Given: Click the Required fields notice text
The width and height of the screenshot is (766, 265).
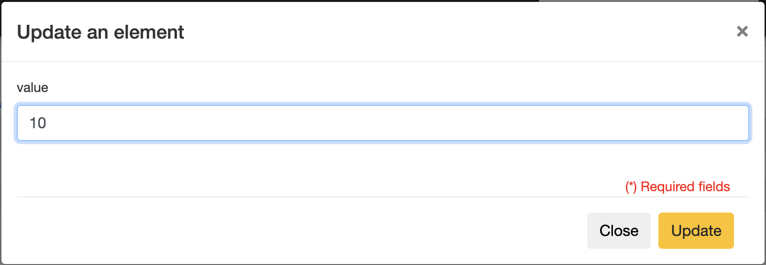Looking at the screenshot, I should pyautogui.click(x=678, y=187).
